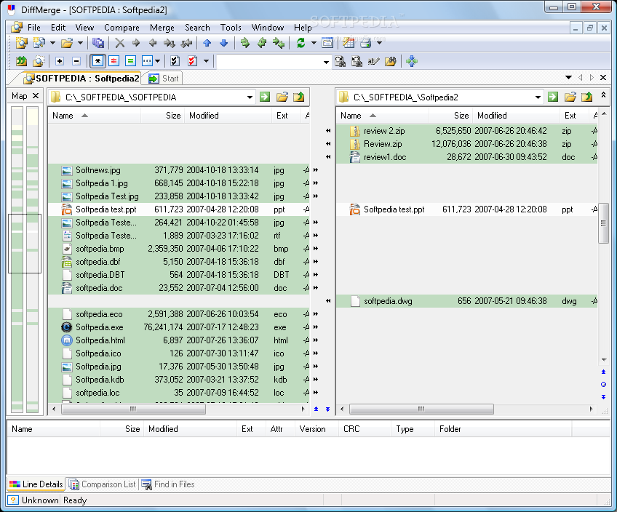Click the green synchronize-left arrow icon
Screen dimensions: 617x512
click(262, 43)
